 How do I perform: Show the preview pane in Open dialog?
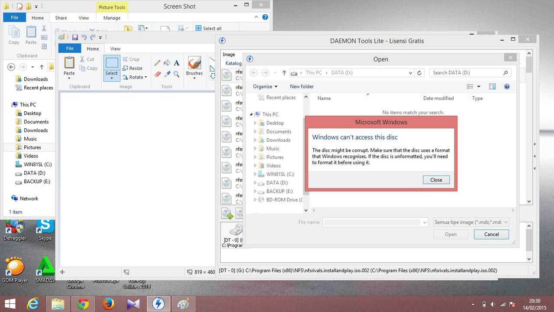(492, 86)
